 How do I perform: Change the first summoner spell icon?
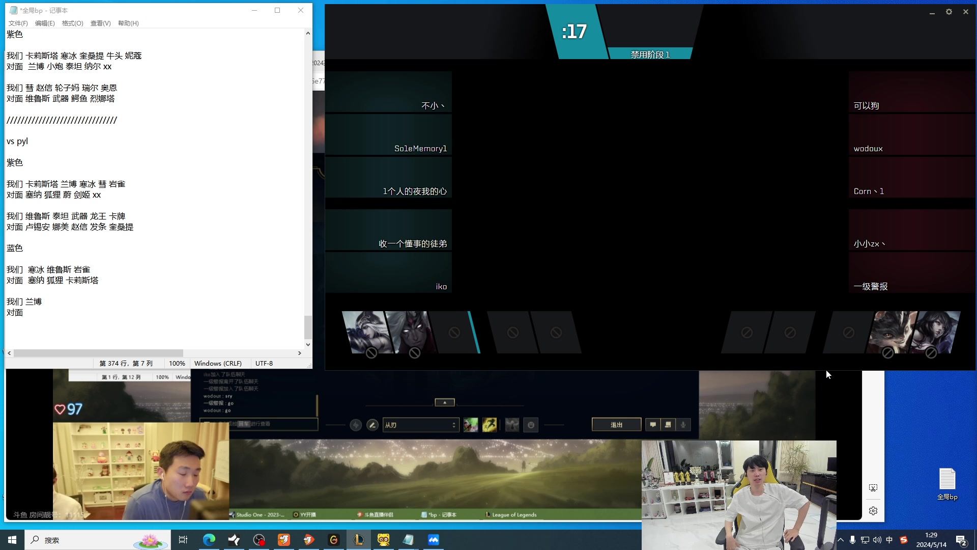click(471, 425)
